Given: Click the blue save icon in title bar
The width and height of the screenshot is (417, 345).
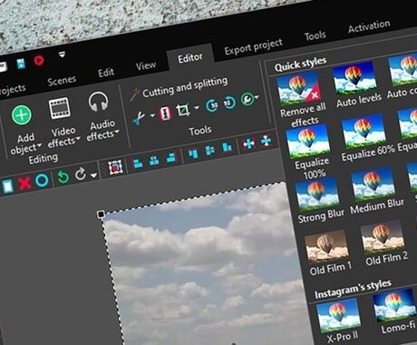Looking at the screenshot, I should click(21, 64).
